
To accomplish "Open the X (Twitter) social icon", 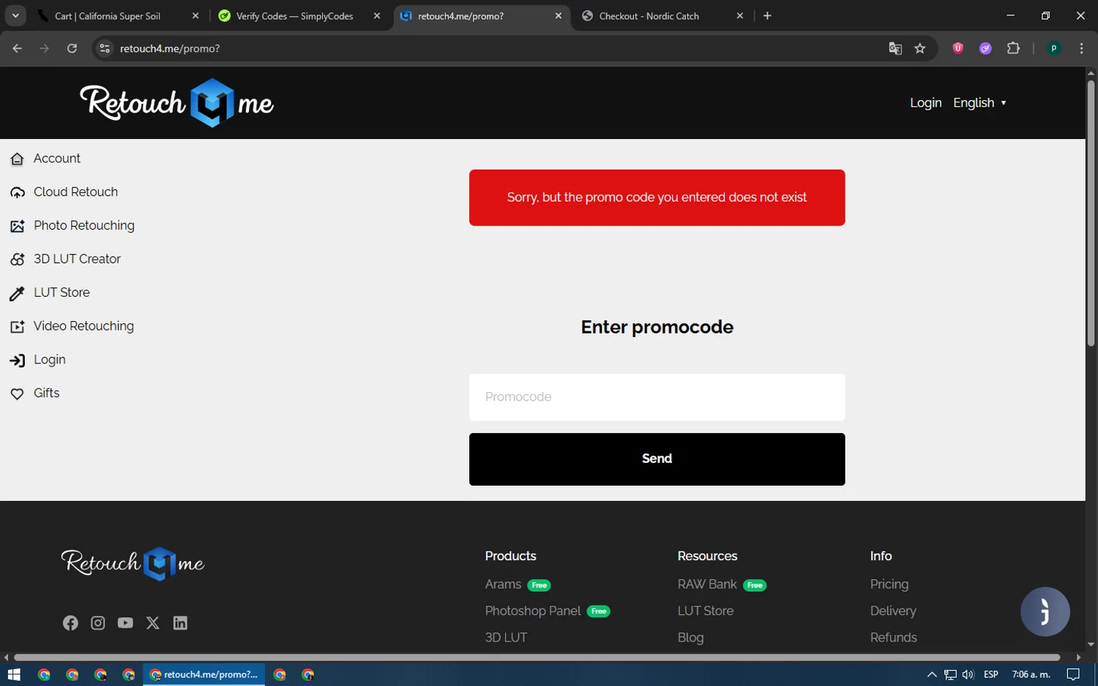I will [x=153, y=623].
